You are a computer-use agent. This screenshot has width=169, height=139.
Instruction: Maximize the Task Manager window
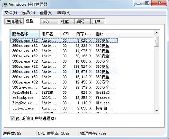pos(147,3)
